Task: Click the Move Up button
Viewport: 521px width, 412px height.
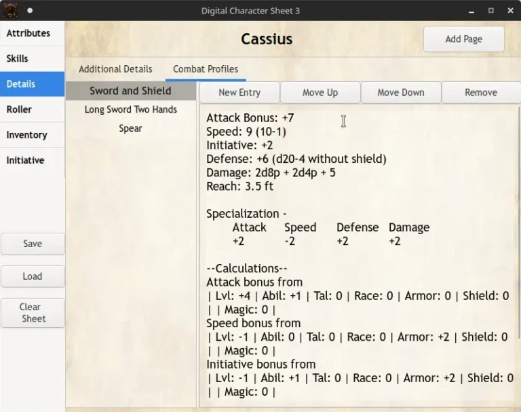Action: 320,92
